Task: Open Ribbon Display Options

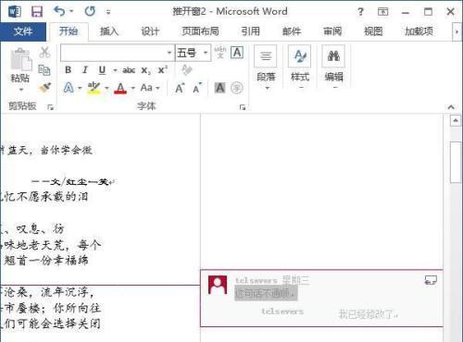Action: (382, 12)
